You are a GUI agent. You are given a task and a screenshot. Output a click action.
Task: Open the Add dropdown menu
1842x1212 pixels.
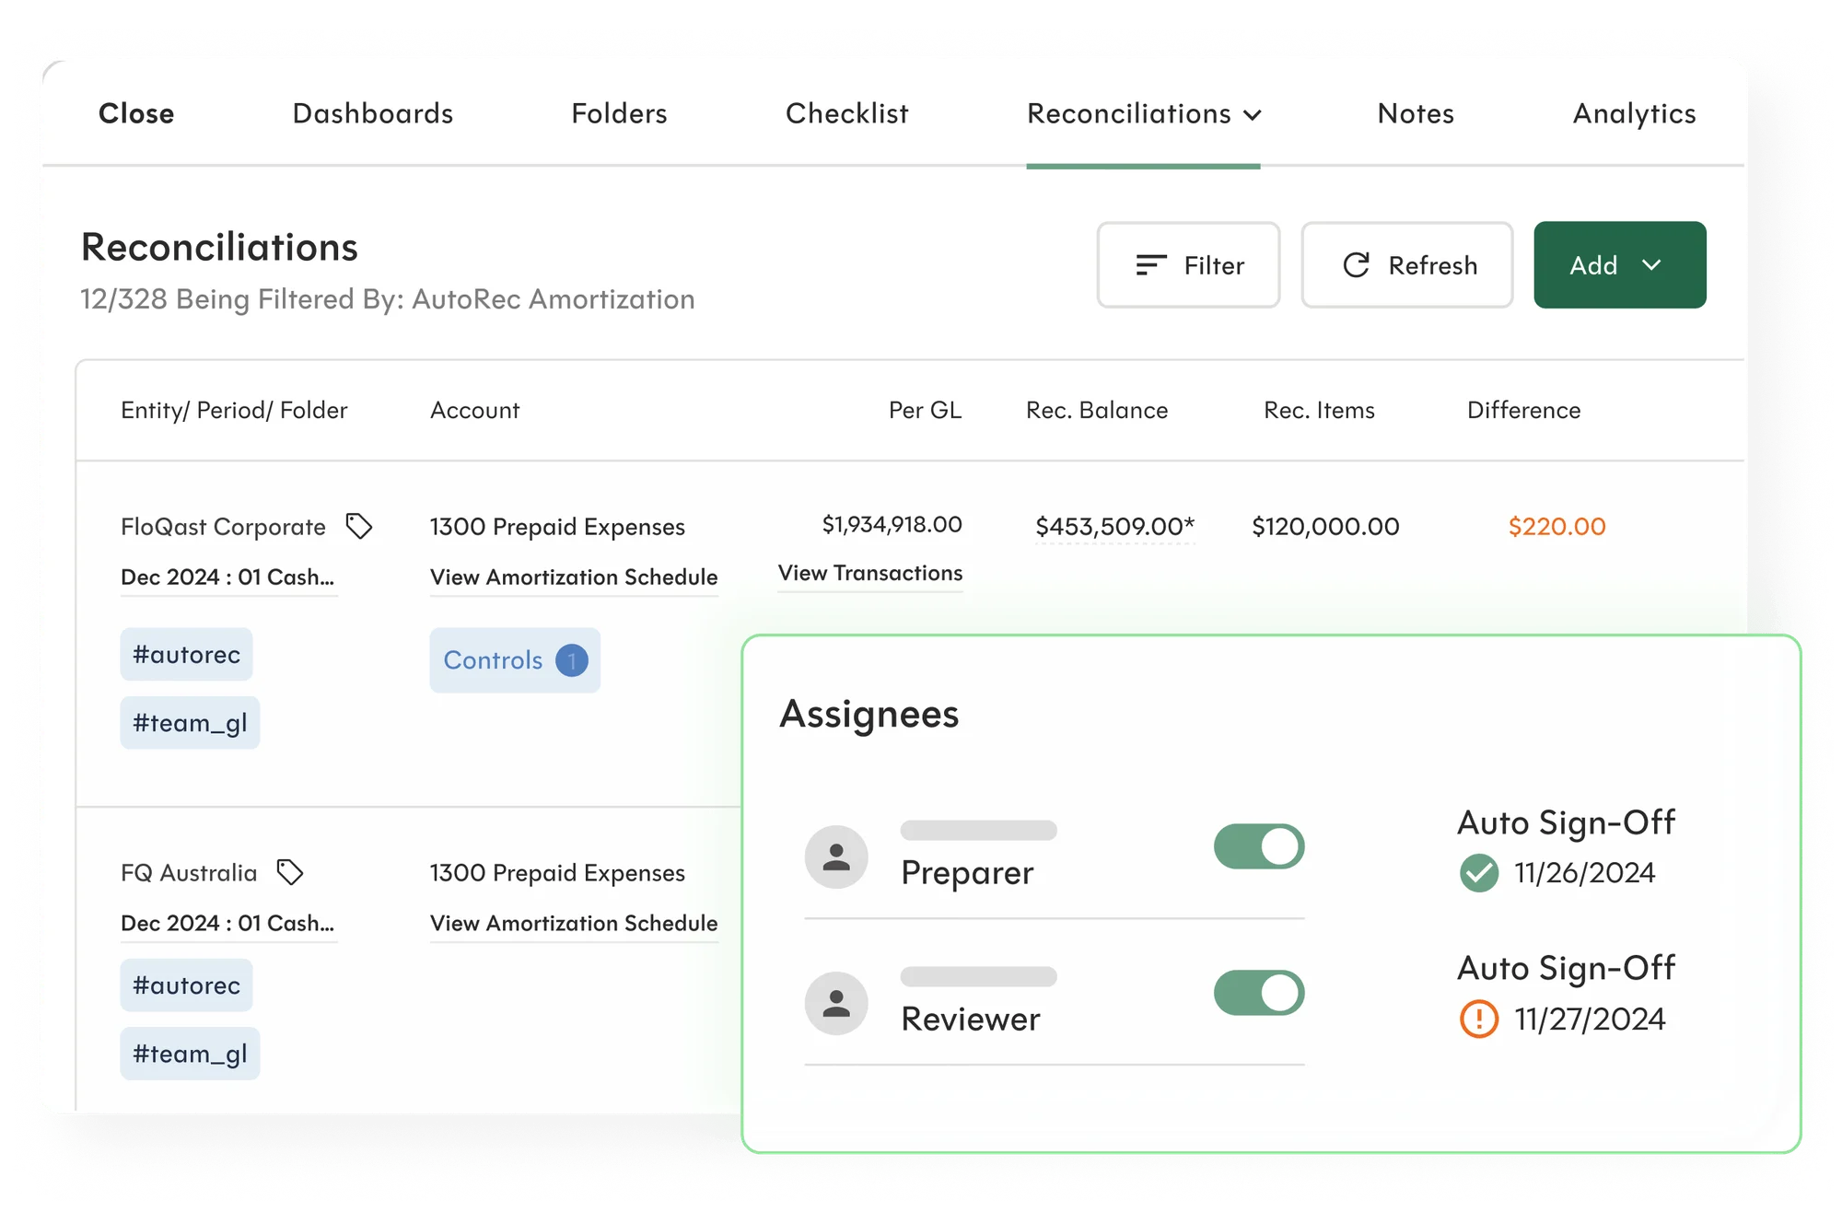[x=1619, y=265]
